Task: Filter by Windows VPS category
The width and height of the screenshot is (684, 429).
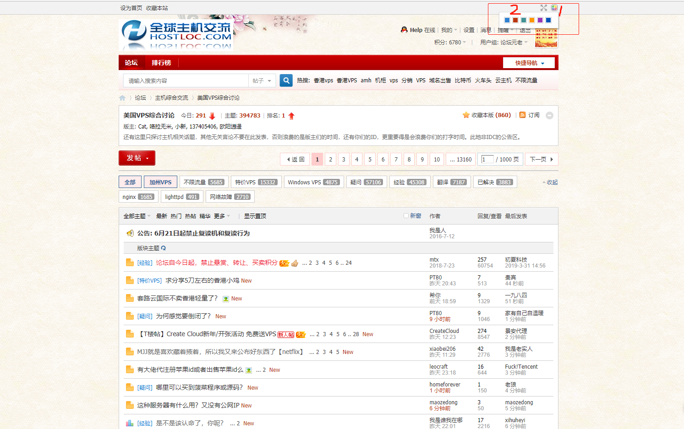Action: (313, 182)
